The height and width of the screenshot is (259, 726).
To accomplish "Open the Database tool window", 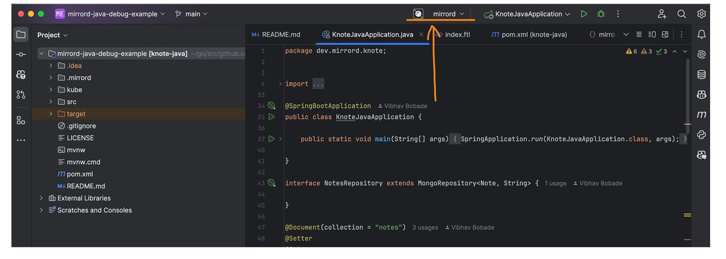I will [x=701, y=74].
